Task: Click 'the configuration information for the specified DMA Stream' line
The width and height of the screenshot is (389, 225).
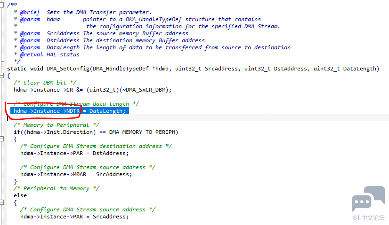Action: click(183, 26)
